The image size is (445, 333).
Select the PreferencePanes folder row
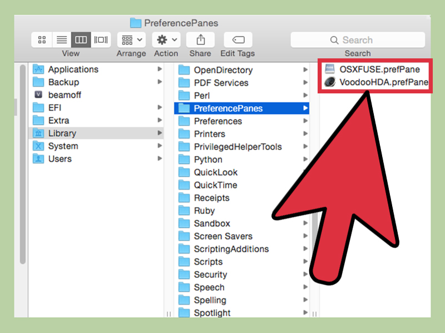[x=242, y=108]
